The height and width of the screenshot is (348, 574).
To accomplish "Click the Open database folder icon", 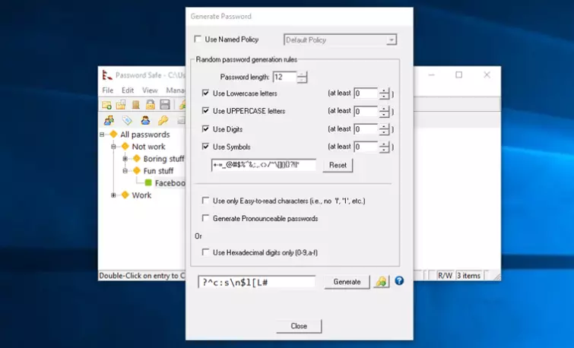I will pyautogui.click(x=121, y=105).
